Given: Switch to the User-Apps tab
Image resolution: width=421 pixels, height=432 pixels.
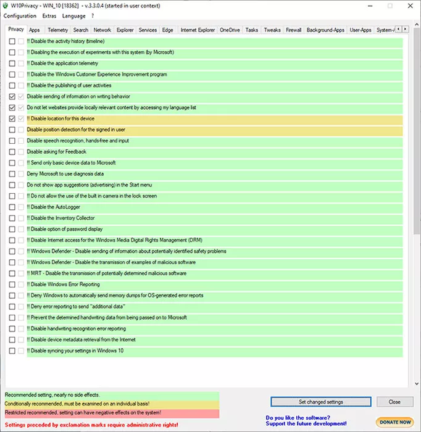Looking at the screenshot, I should tap(361, 30).
